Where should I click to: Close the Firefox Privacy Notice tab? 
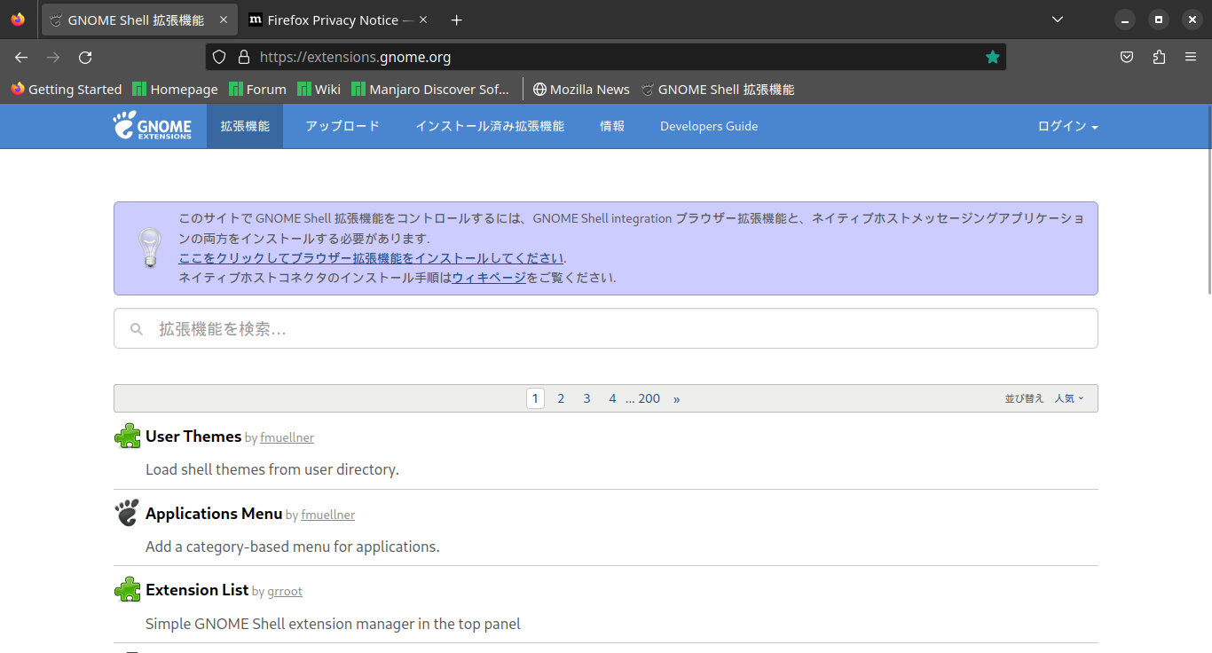point(423,20)
